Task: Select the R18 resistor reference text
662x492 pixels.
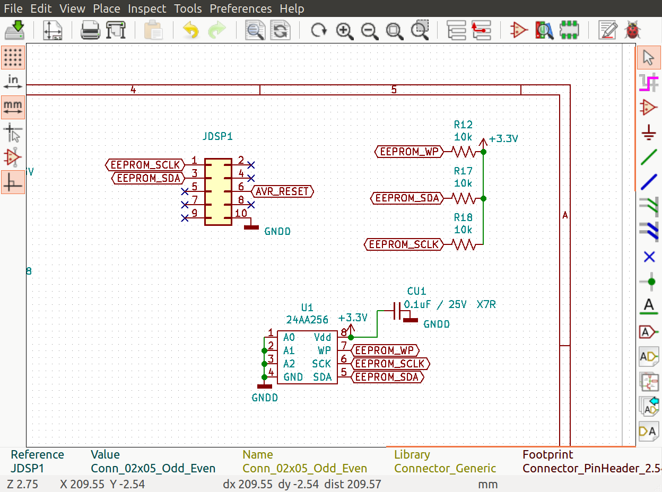Action: (463, 217)
